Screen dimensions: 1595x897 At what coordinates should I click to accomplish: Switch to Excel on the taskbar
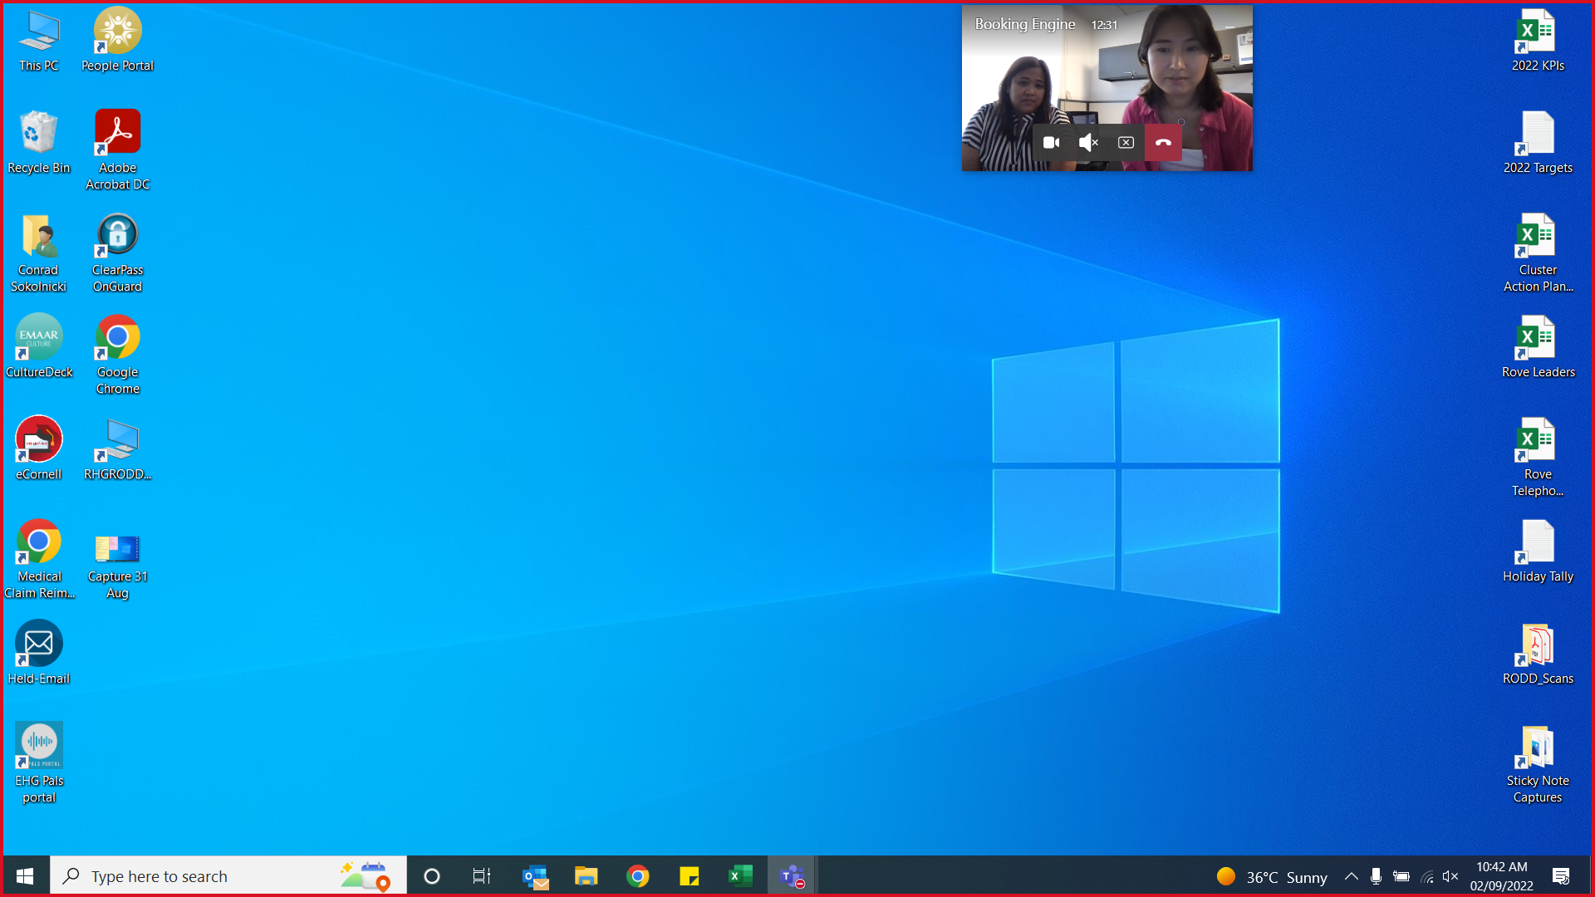coord(741,876)
